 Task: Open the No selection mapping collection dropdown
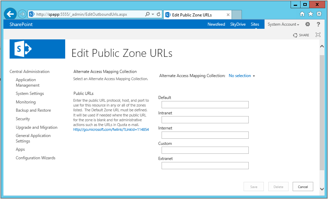242,76
